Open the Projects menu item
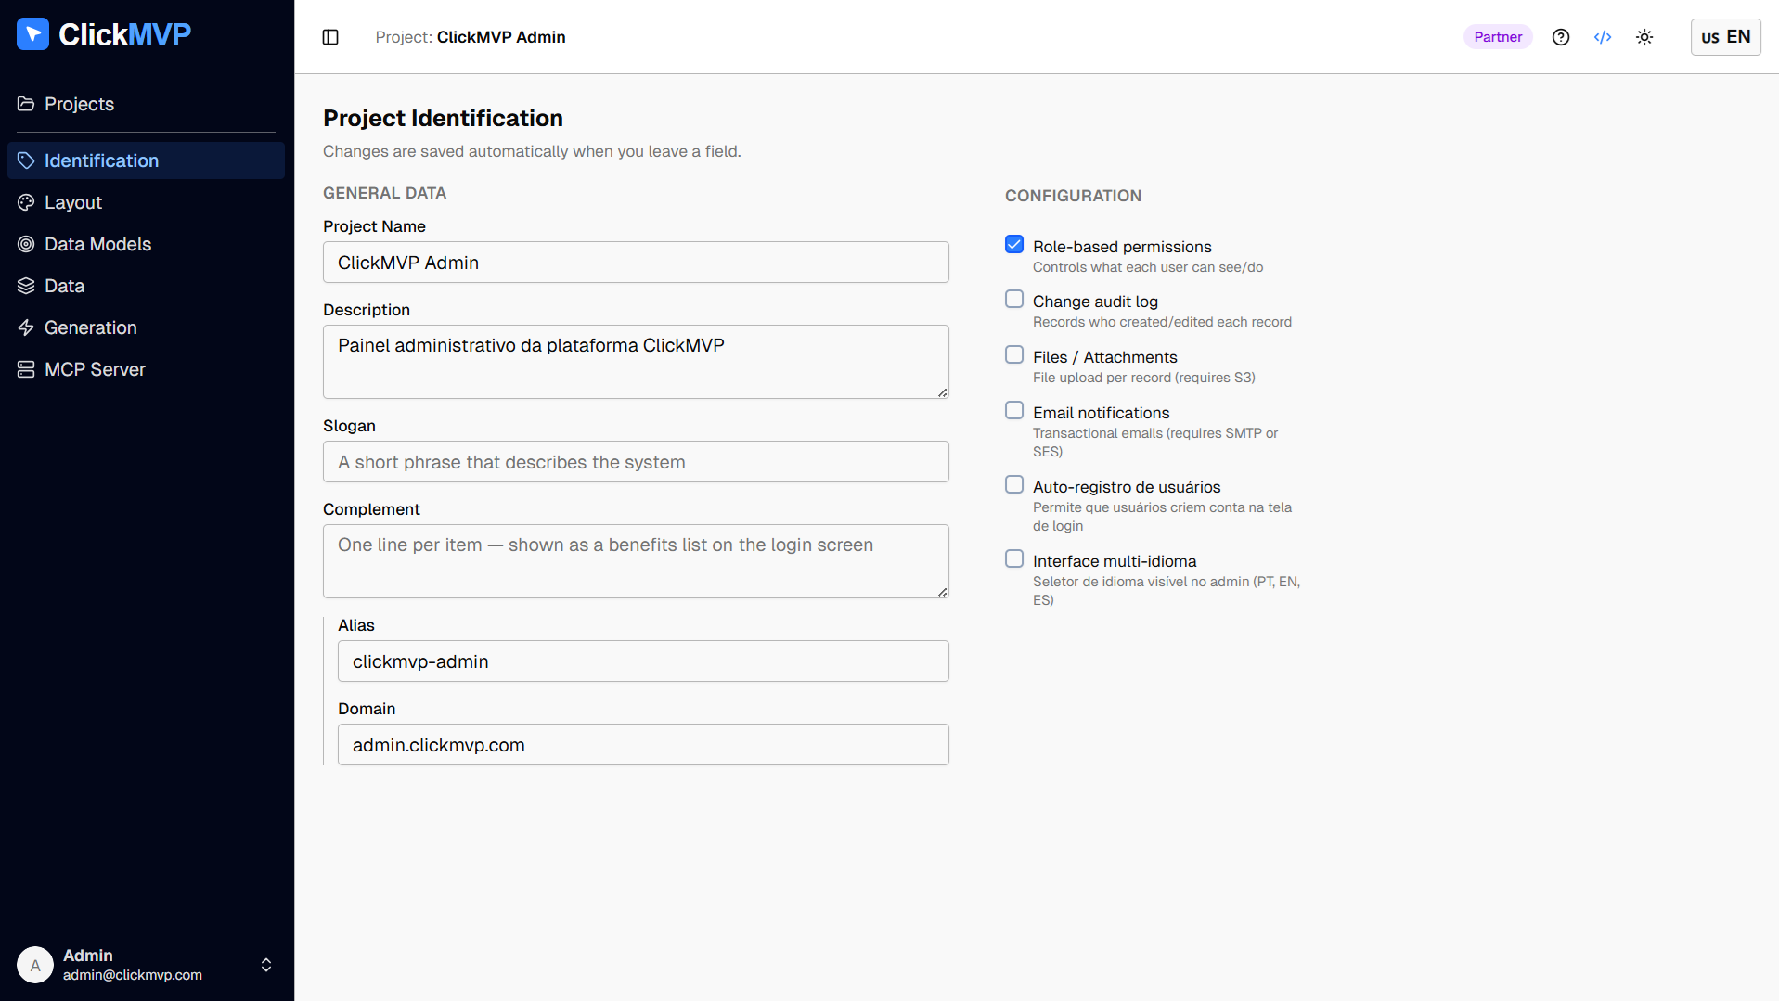1779x1001 pixels. click(79, 104)
